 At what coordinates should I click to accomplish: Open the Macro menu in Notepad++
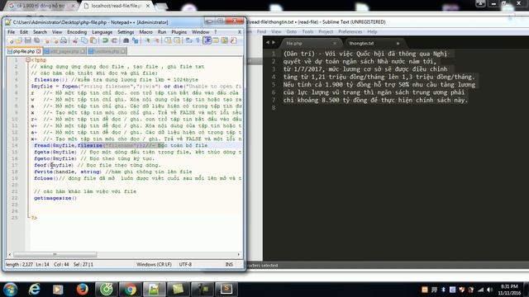point(145,32)
